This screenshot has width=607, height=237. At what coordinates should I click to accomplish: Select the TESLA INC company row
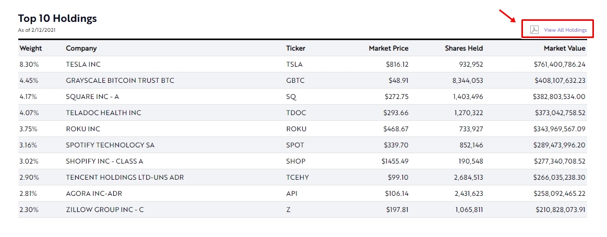(83, 65)
